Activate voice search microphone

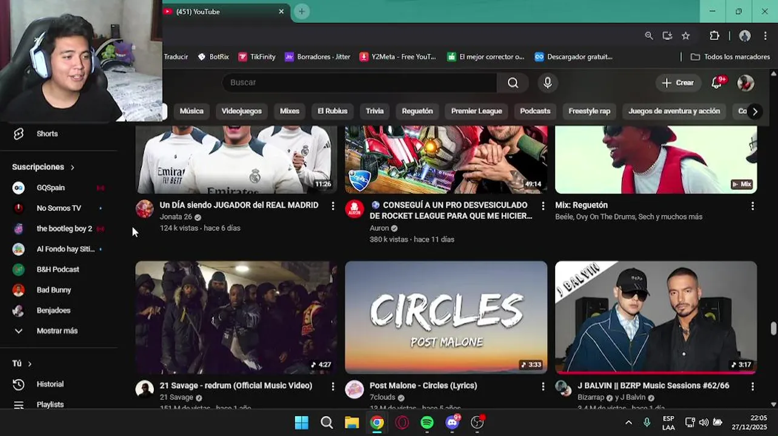click(548, 83)
